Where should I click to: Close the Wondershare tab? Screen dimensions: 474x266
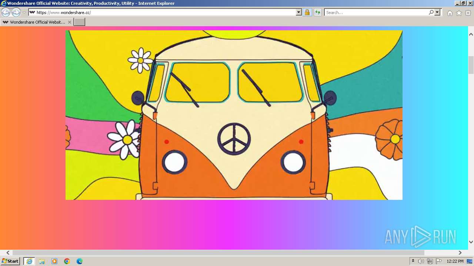point(70,22)
